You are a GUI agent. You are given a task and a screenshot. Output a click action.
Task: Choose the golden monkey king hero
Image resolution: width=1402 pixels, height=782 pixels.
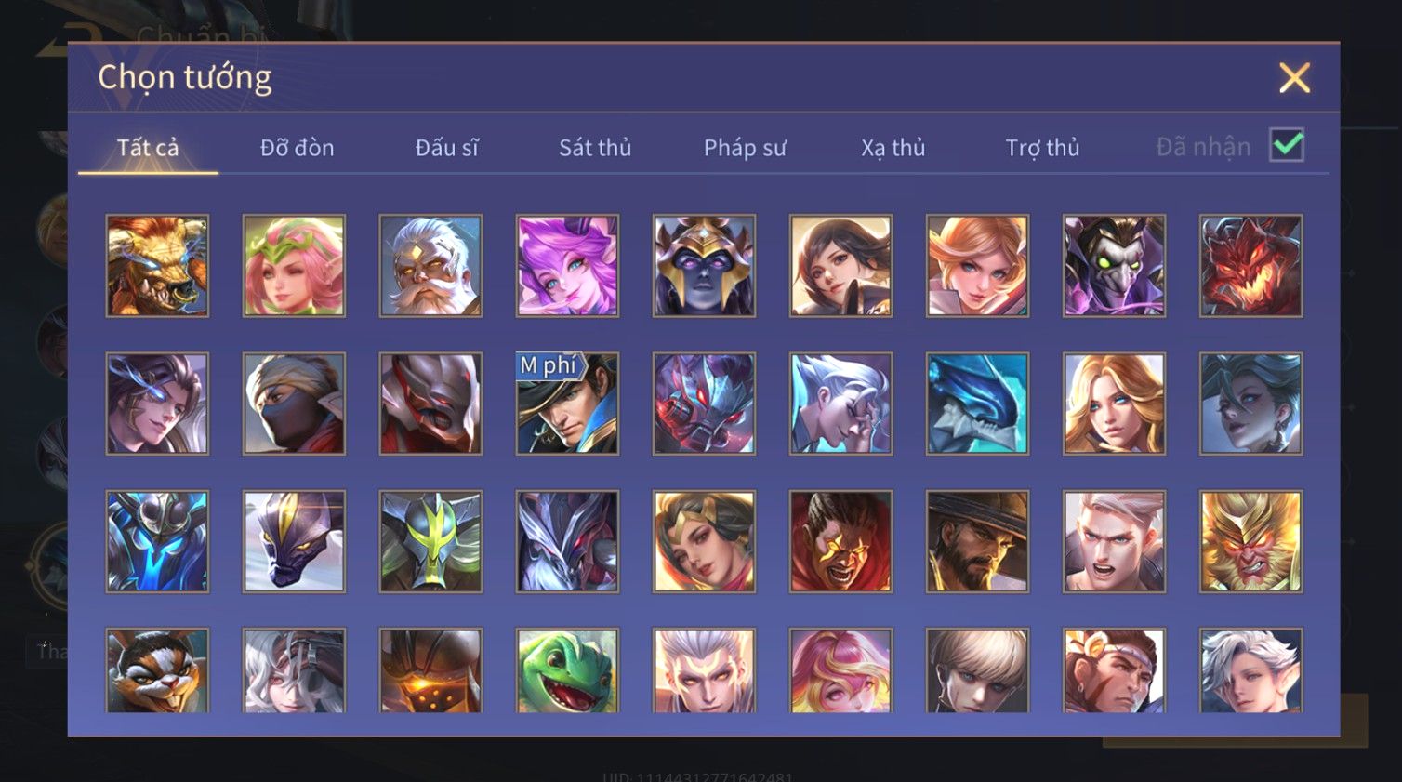[1250, 541]
